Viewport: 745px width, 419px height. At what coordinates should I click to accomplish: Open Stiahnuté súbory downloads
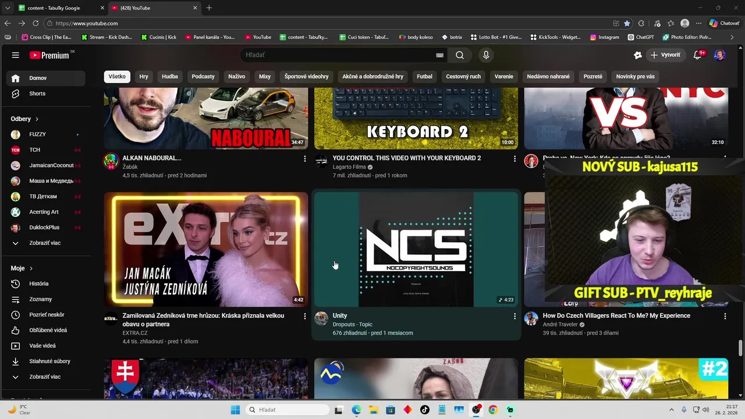[x=47, y=361]
